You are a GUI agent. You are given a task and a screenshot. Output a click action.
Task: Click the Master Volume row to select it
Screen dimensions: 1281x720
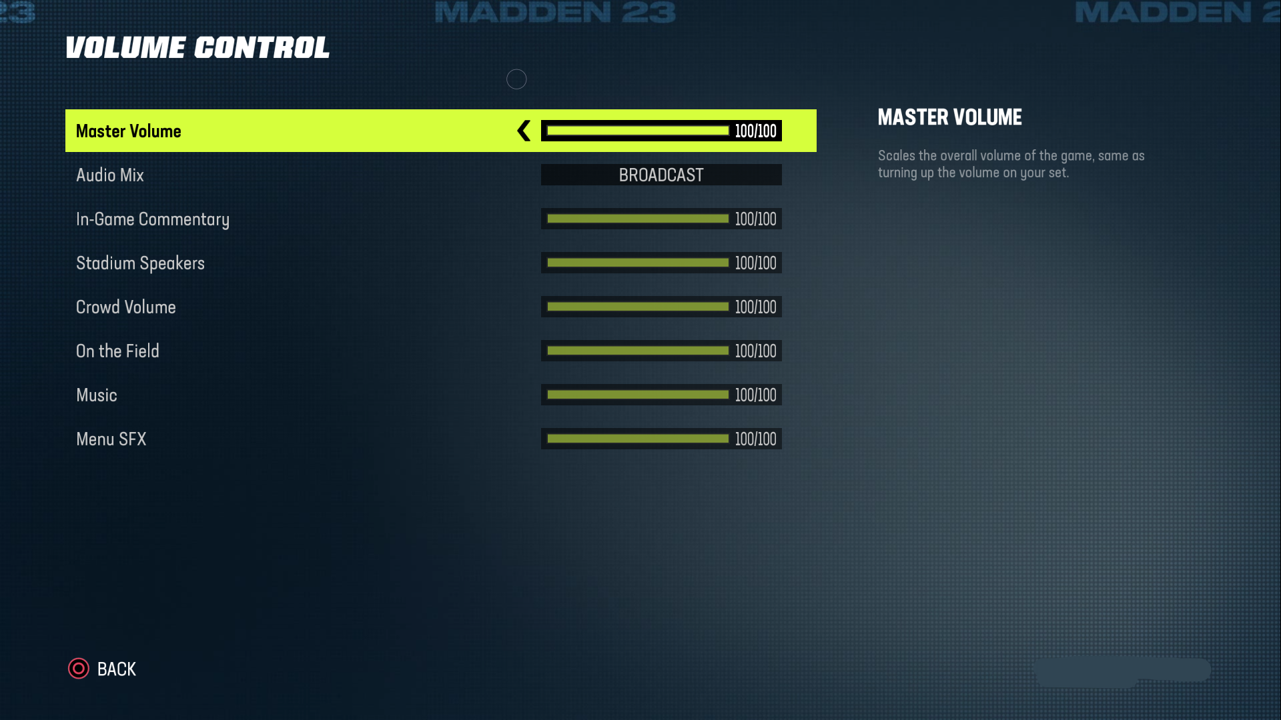(x=440, y=130)
